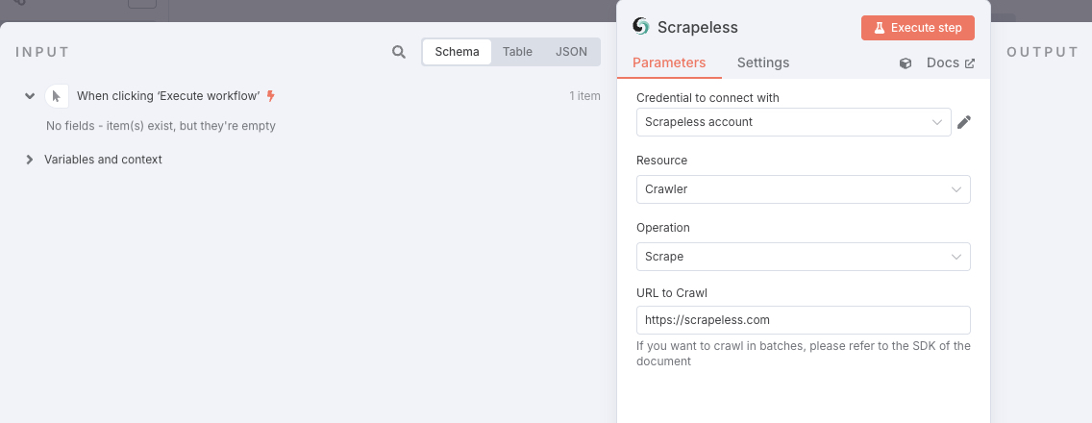Click the crawl in batches hint text

pyautogui.click(x=803, y=354)
